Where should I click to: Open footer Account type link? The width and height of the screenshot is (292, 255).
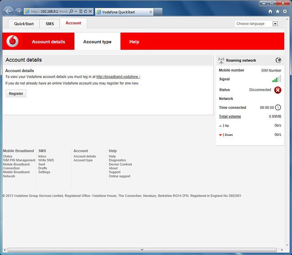coord(83,160)
